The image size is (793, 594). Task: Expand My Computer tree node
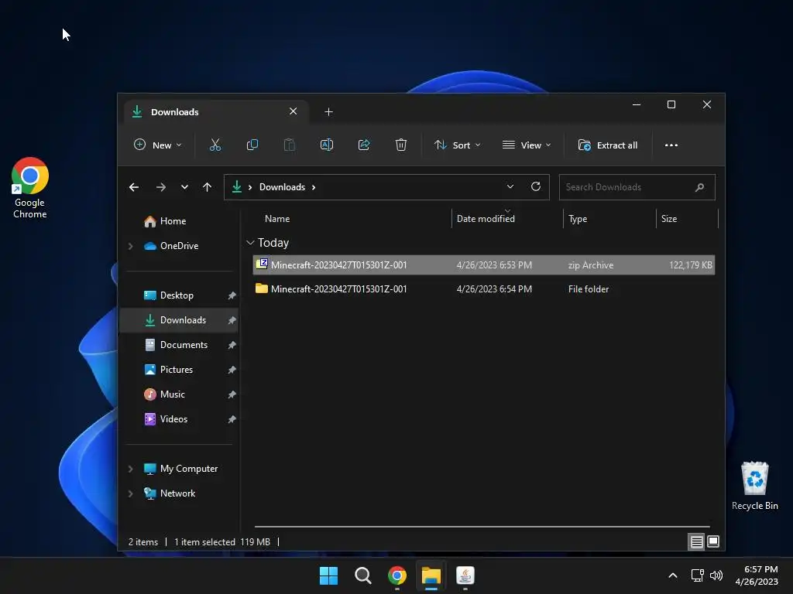[x=130, y=469]
